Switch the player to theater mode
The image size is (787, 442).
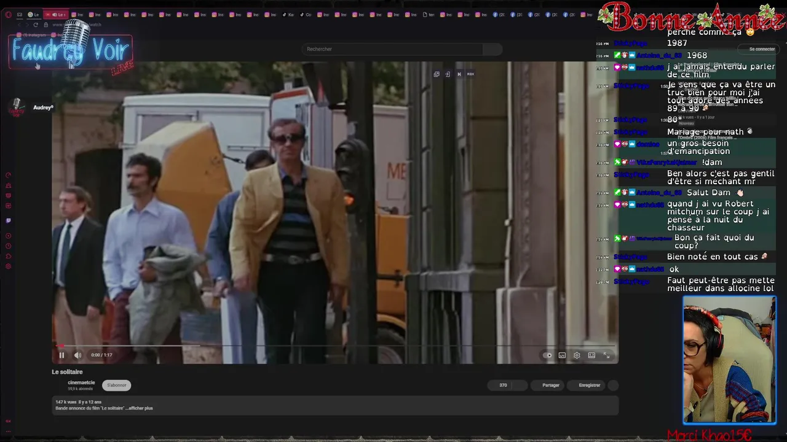[x=591, y=355]
